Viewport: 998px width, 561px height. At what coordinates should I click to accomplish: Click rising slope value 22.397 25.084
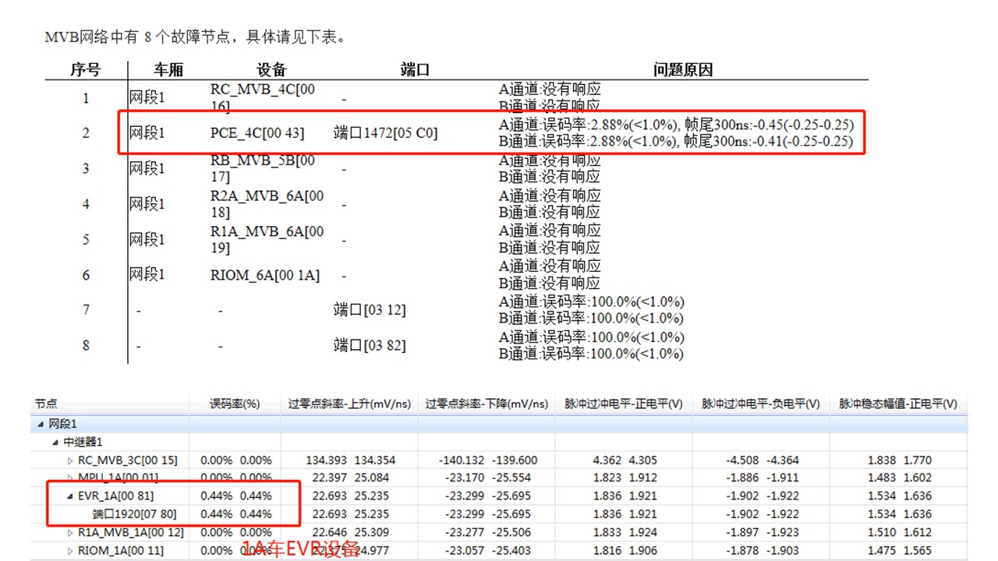(351, 478)
